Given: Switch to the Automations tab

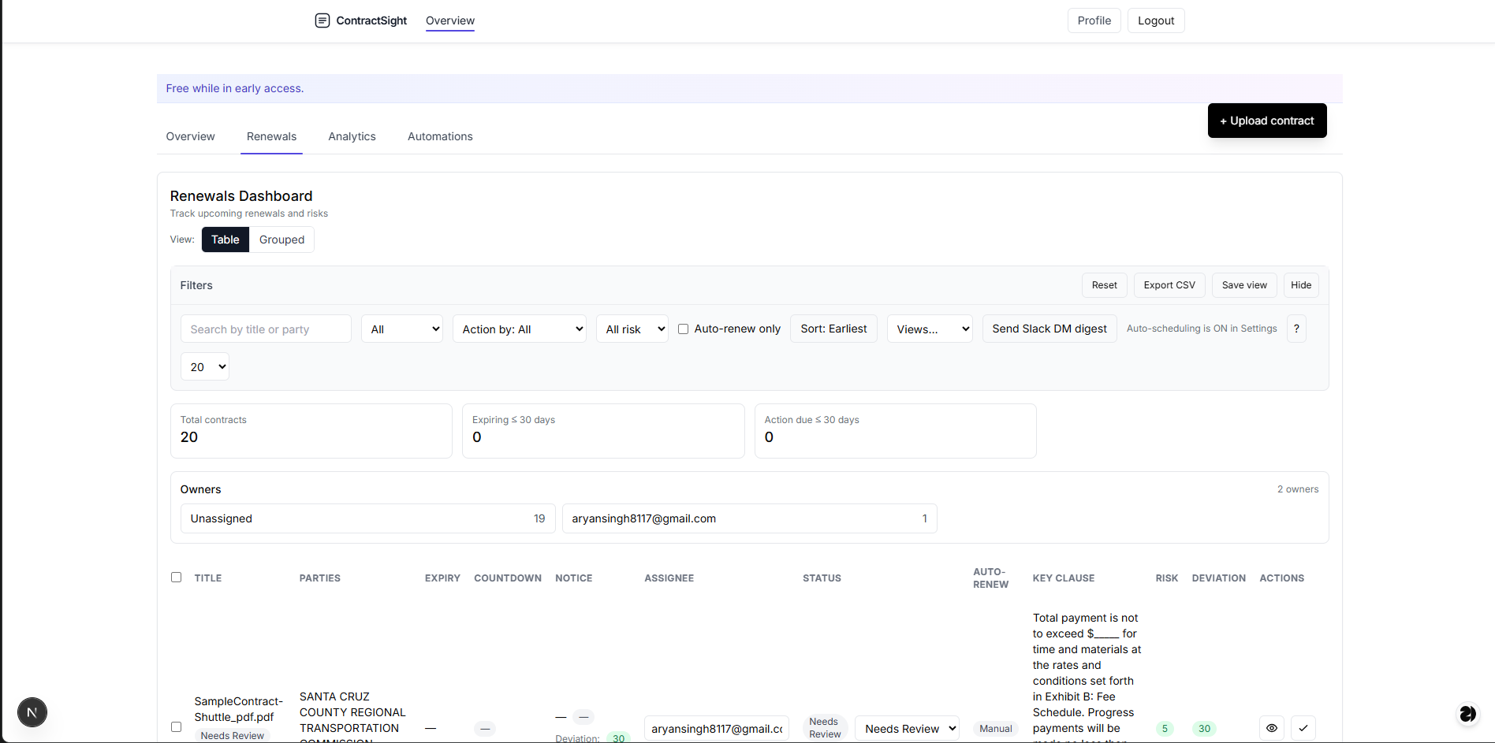Looking at the screenshot, I should pos(440,136).
